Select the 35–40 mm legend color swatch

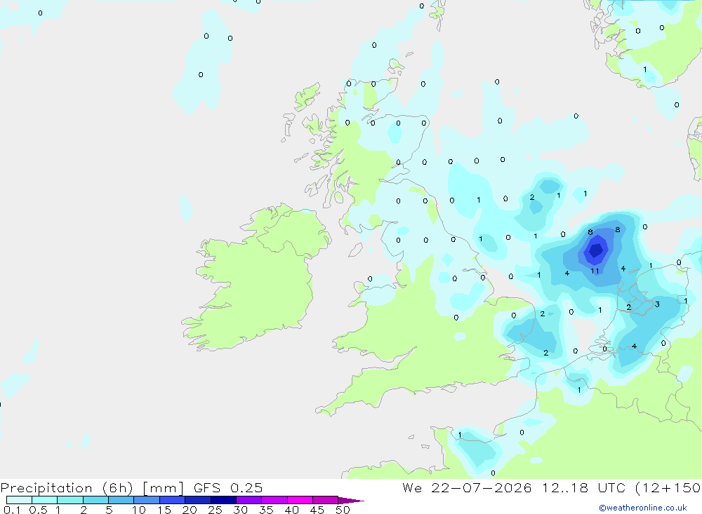click(274, 500)
